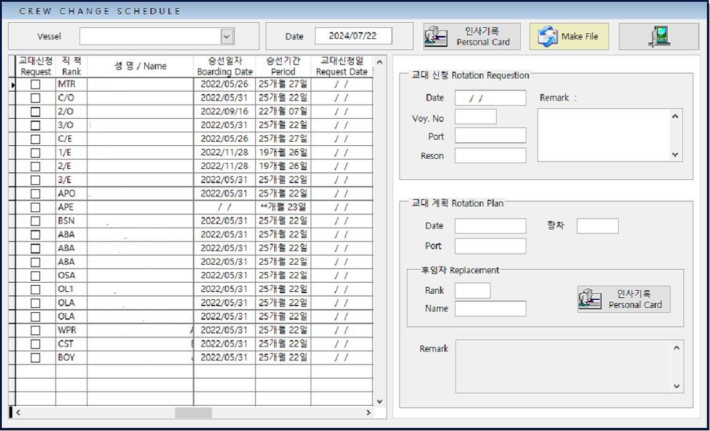Click the Port field under Rotation Requestion
This screenshot has height=431, width=710.
(491, 135)
